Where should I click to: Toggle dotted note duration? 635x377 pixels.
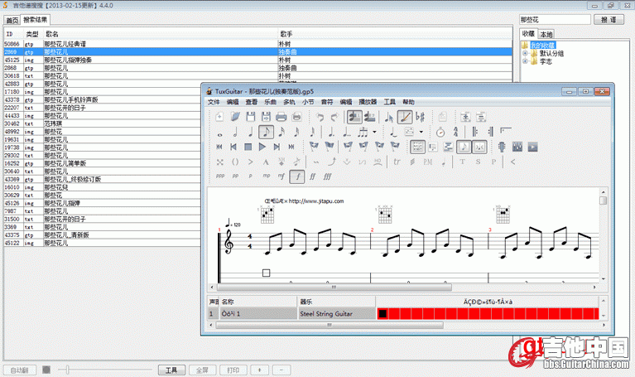[x=331, y=132]
